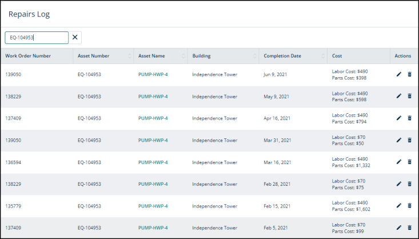
Task: Delete the Jun 9, 2021 repair entry
Action: [x=409, y=74]
